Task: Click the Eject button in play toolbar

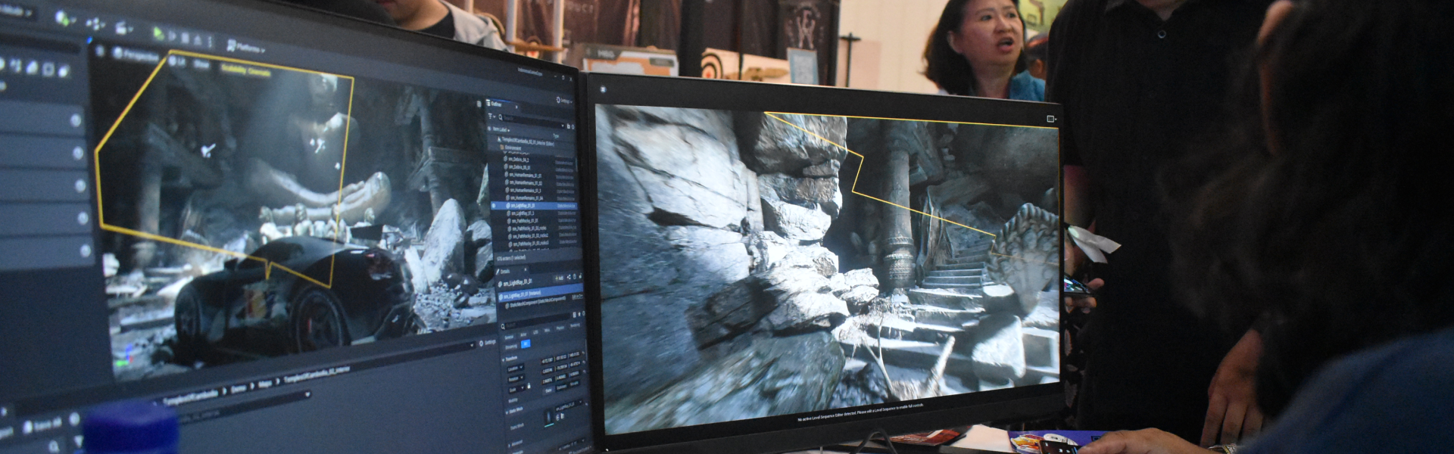Action: click(x=198, y=41)
